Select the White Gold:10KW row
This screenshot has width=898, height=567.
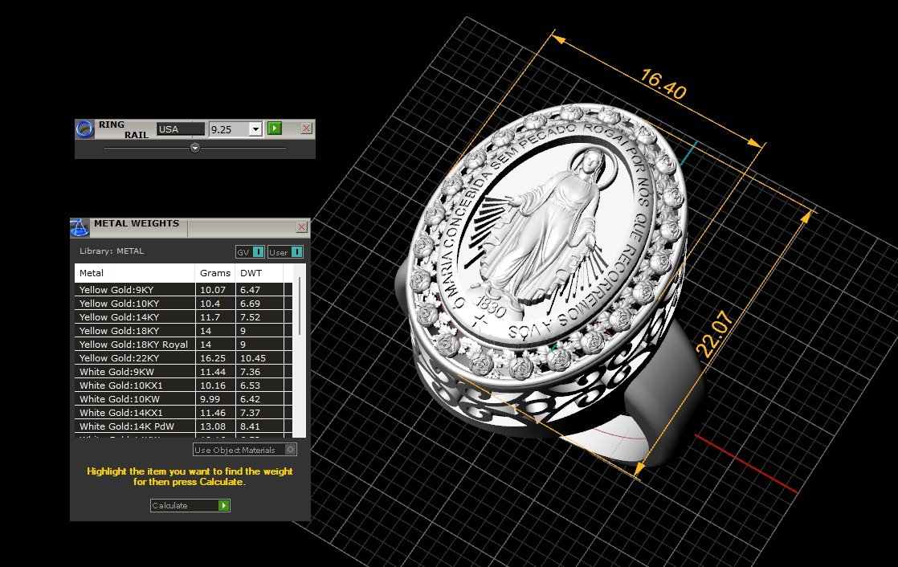[x=183, y=399]
